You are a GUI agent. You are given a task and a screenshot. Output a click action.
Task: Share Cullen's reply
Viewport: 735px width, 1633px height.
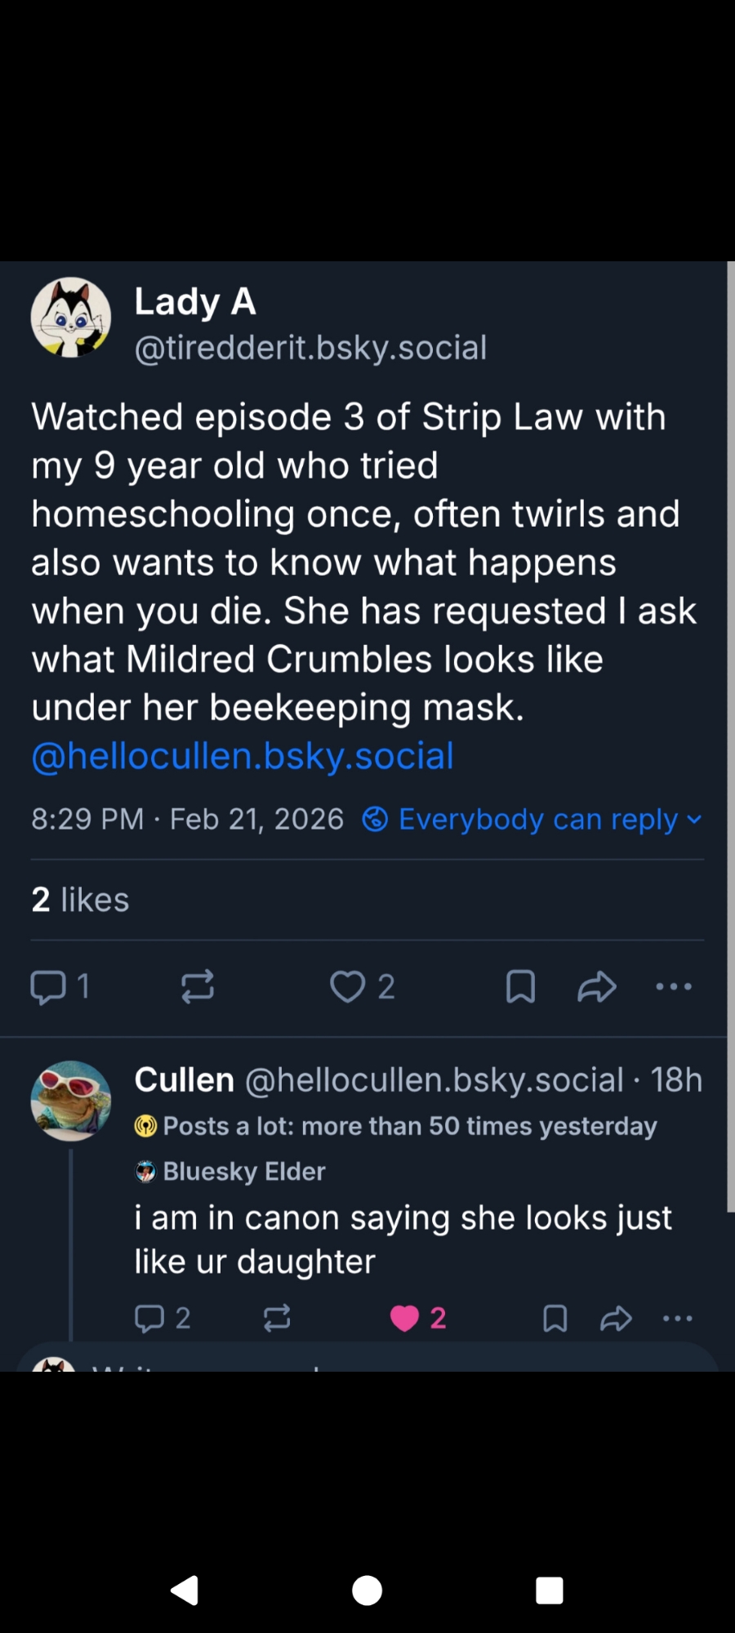click(617, 1318)
